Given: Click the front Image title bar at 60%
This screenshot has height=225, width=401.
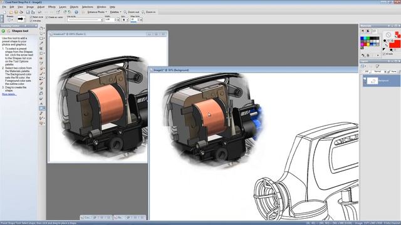Looking at the screenshot, I should tap(253, 70).
